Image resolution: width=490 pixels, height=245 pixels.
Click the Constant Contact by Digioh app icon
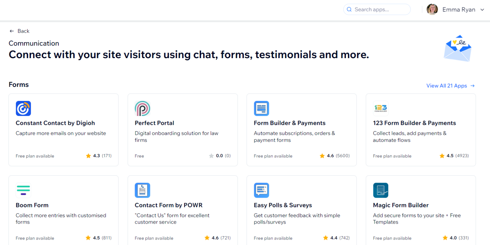click(x=23, y=108)
